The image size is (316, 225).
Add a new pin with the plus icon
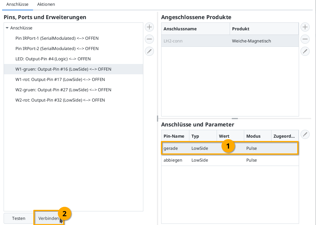point(149,27)
